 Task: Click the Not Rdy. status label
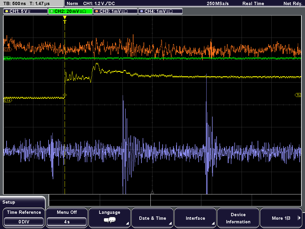point(293,4)
